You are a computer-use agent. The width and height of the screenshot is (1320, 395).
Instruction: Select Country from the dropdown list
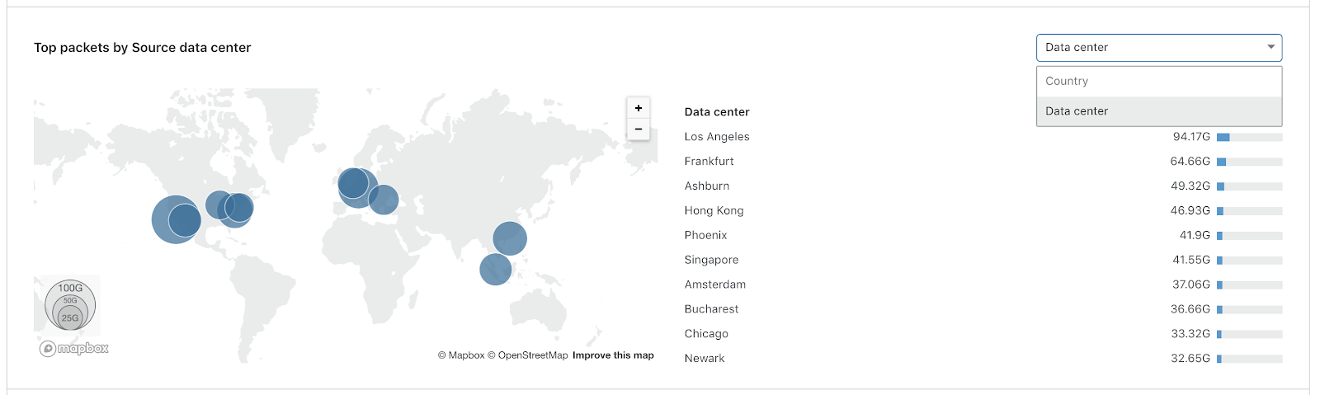[1159, 81]
